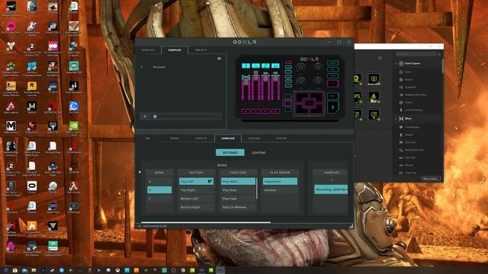This screenshot has height=274, width=488.
Task: Click the PS key in Stream Deck window
Action: tap(358, 97)
